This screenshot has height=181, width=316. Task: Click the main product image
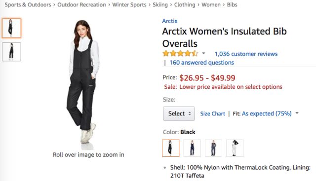click(x=84, y=84)
